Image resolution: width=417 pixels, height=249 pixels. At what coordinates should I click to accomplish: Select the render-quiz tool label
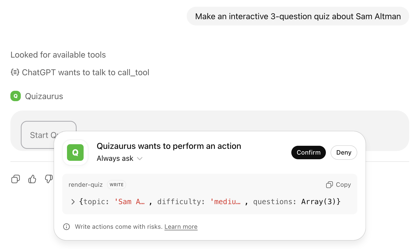click(x=85, y=185)
